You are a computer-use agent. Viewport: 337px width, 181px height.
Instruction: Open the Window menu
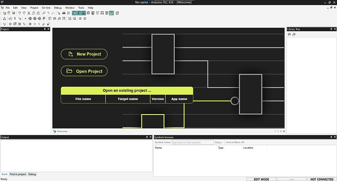pos(70,8)
